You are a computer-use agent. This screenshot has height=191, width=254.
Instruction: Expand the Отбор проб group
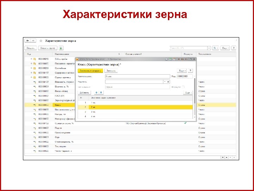tap(31, 59)
